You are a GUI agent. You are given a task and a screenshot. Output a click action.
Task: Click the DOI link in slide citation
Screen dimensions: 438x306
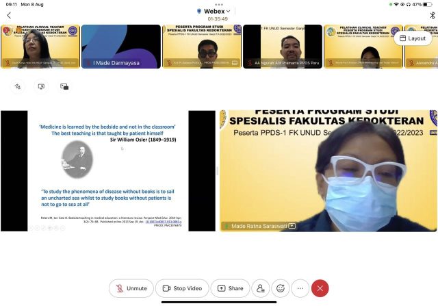pyautogui.click(x=163, y=222)
